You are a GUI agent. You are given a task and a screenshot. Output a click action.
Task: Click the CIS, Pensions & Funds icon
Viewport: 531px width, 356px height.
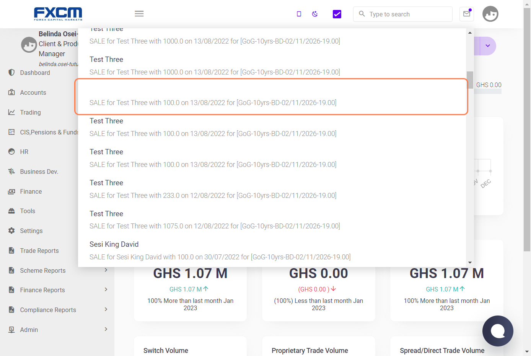(11, 132)
